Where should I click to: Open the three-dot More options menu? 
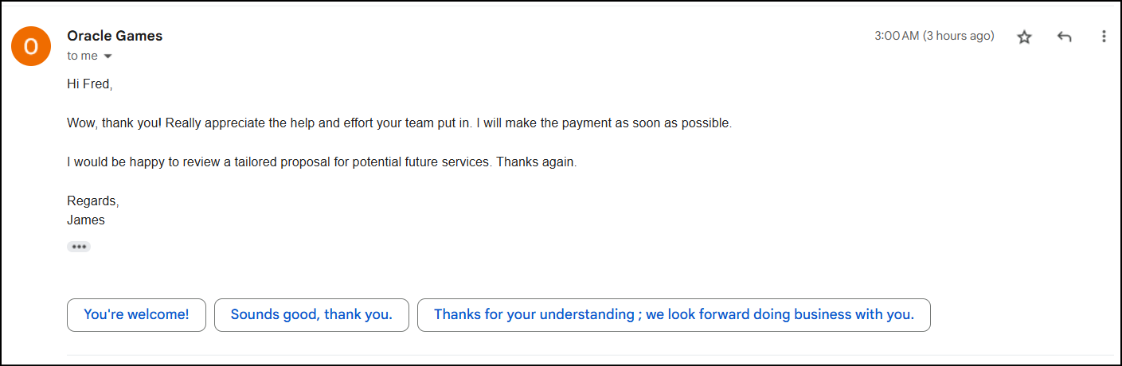[1103, 37]
